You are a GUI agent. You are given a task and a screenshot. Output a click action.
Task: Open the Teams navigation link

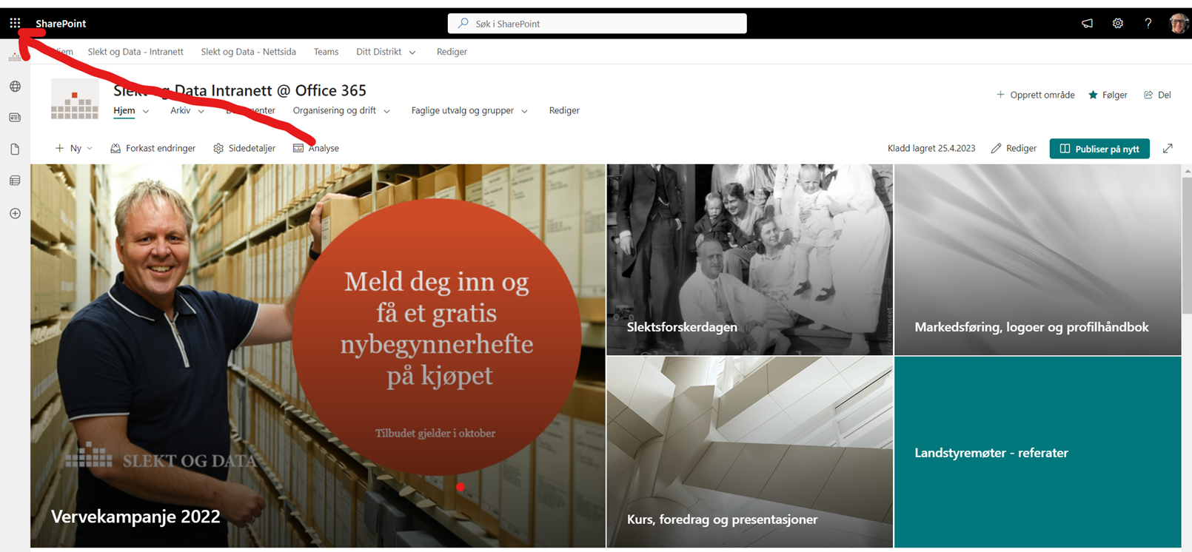(326, 52)
